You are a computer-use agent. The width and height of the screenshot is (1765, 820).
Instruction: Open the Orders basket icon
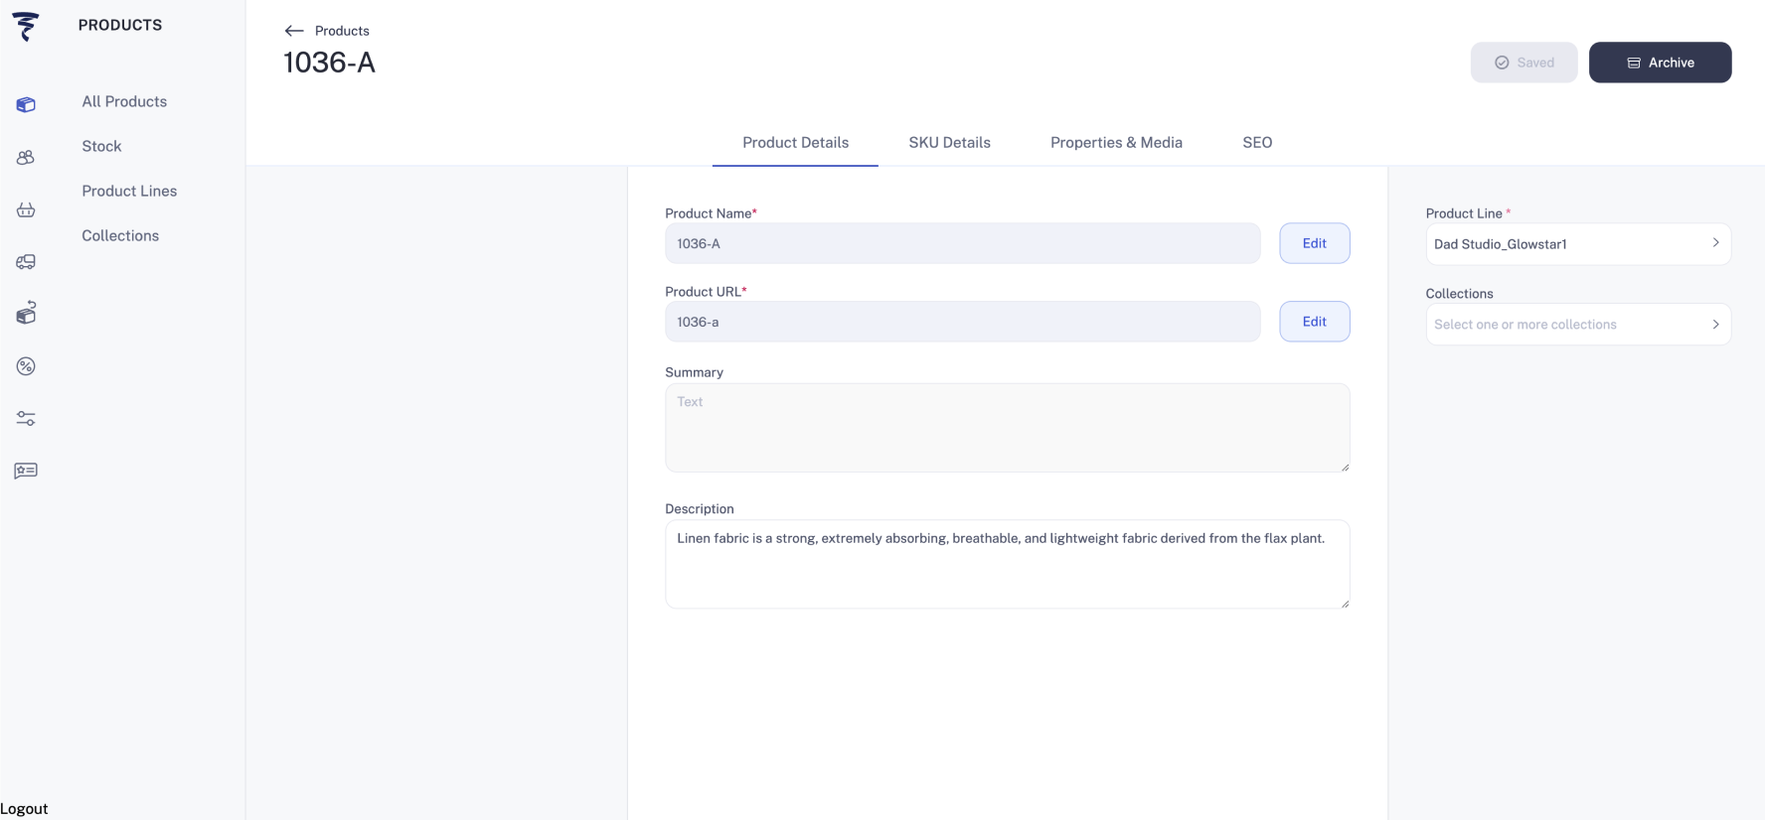tap(26, 209)
